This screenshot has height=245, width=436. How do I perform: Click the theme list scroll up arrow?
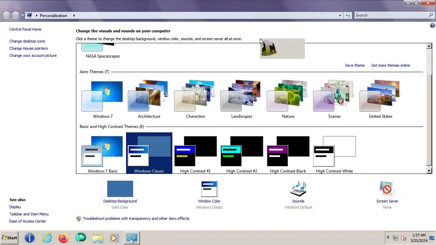pos(429,46)
